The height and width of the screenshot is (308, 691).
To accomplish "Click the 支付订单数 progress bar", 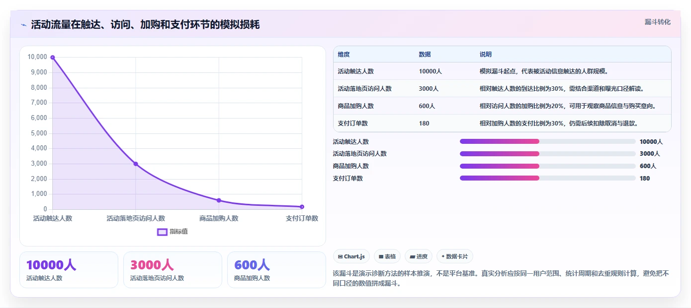I will click(548, 178).
